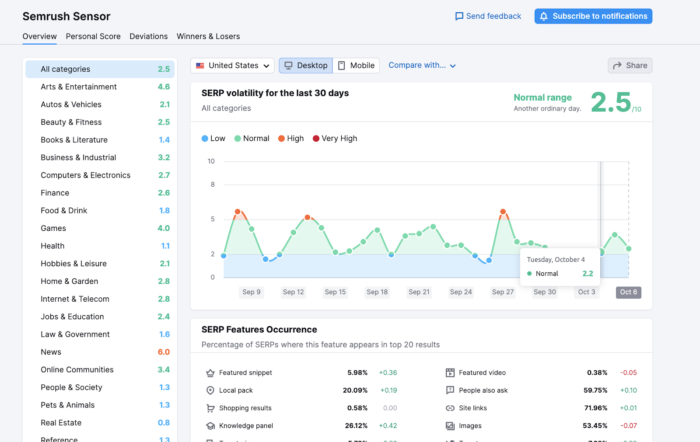Click Send feedback link
Image resolution: width=700 pixels, height=442 pixels.
coord(488,16)
